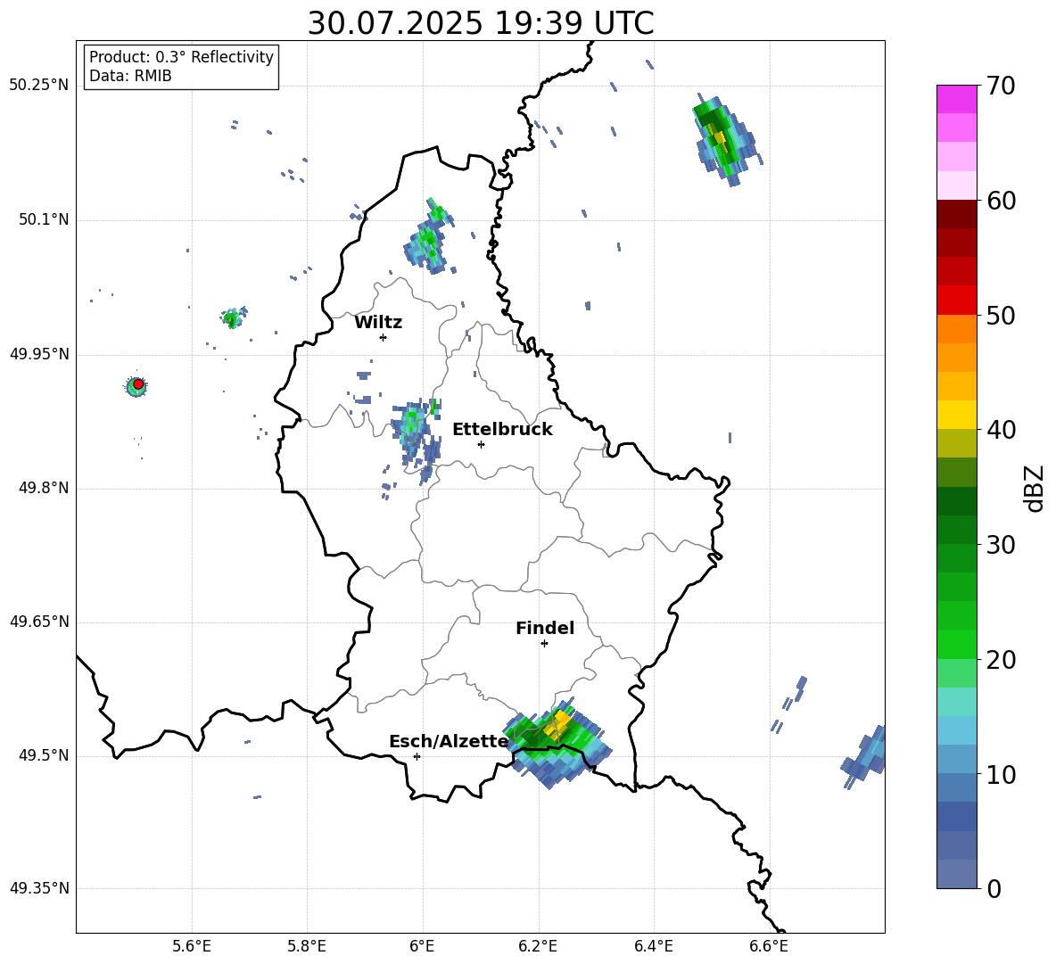This screenshot has height=964, width=1056.
Task: Click the northeast storm cell's yellow core
Action: [x=720, y=137]
